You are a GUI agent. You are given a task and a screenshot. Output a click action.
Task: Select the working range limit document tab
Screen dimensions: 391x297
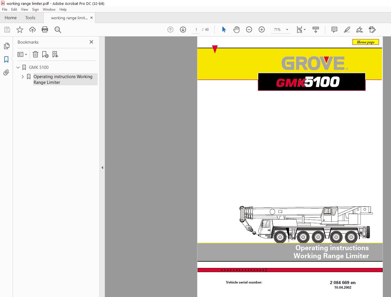pos(69,18)
